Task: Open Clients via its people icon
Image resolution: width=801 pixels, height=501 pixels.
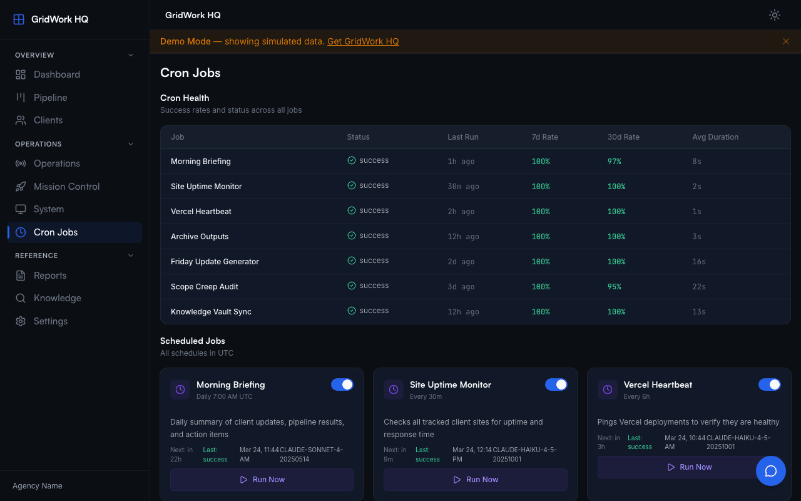Action: 20,120
